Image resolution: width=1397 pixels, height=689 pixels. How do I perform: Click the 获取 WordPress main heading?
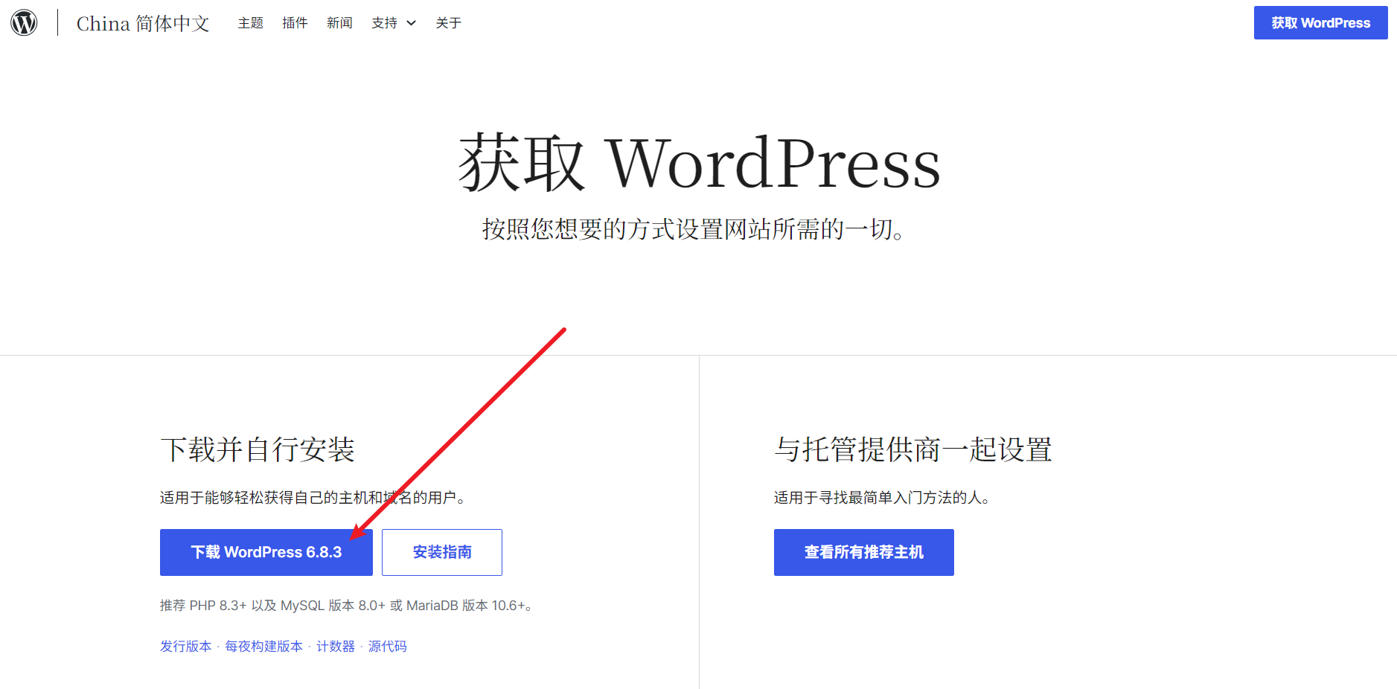699,162
